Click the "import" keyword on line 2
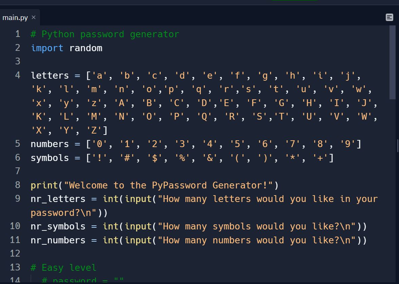This screenshot has height=284, width=399. [47, 48]
